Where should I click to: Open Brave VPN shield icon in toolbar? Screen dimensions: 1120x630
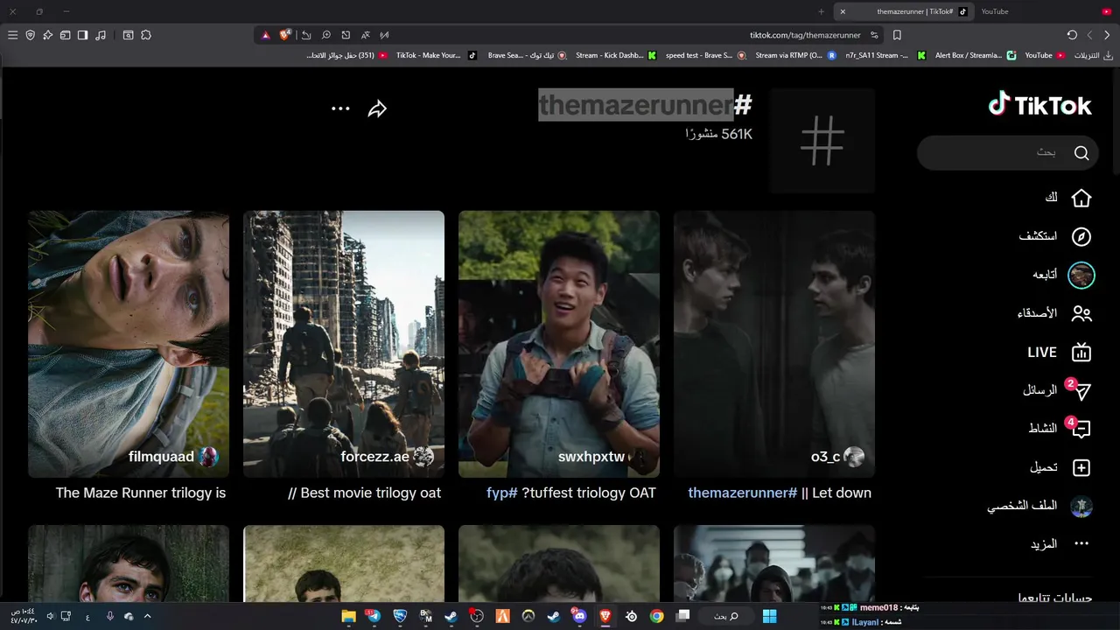31,35
